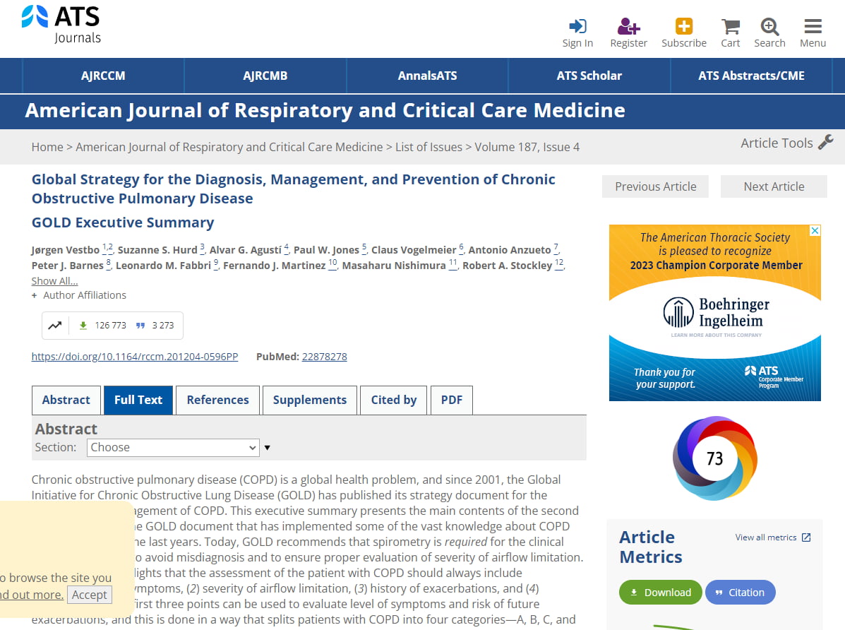Accept the cookie notice
Image resolution: width=845 pixels, height=630 pixels.
pyautogui.click(x=89, y=595)
